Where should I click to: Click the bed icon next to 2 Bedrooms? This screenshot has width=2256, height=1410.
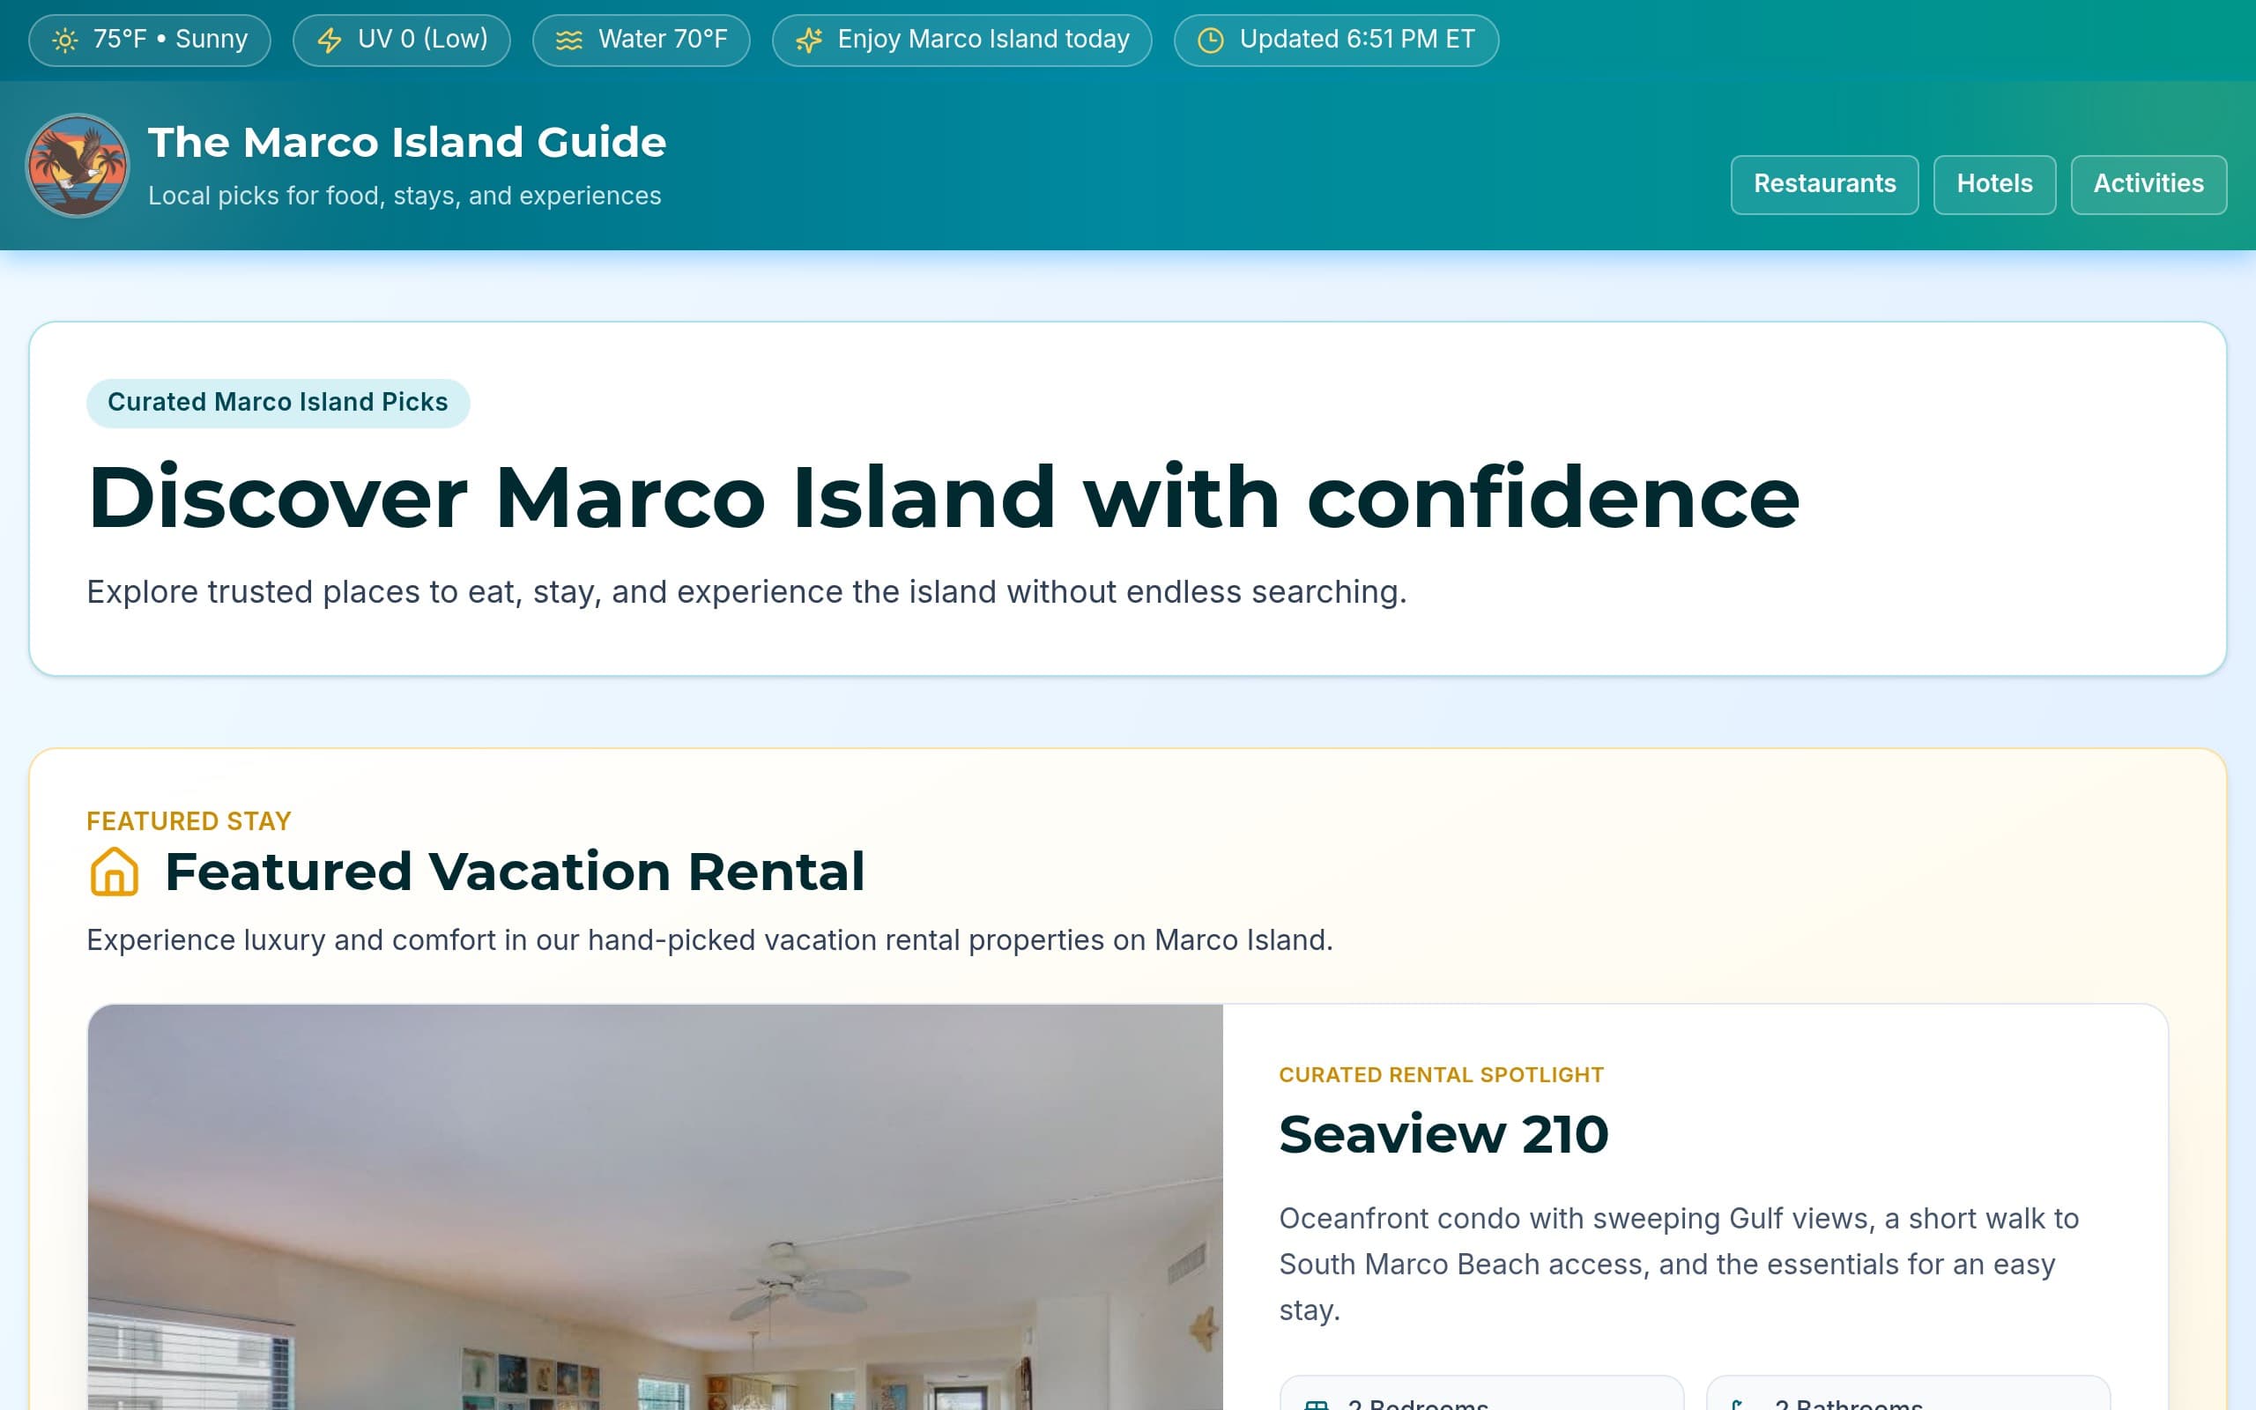point(1317,1404)
